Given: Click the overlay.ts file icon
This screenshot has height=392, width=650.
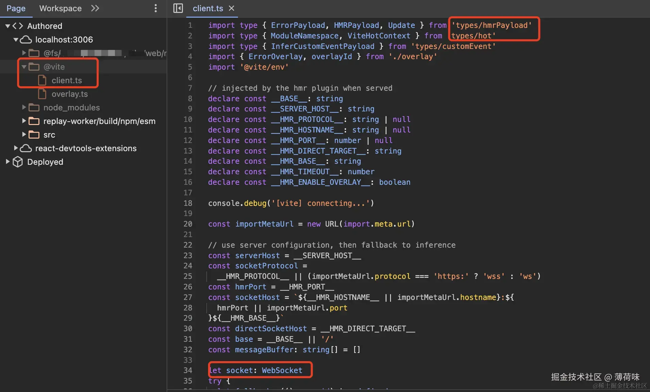Looking at the screenshot, I should point(42,94).
